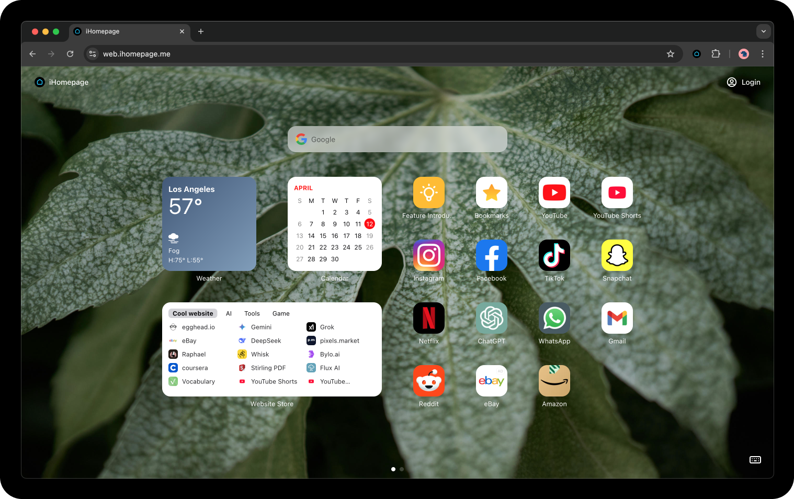Open the Chrome three-dot menu

click(763, 54)
